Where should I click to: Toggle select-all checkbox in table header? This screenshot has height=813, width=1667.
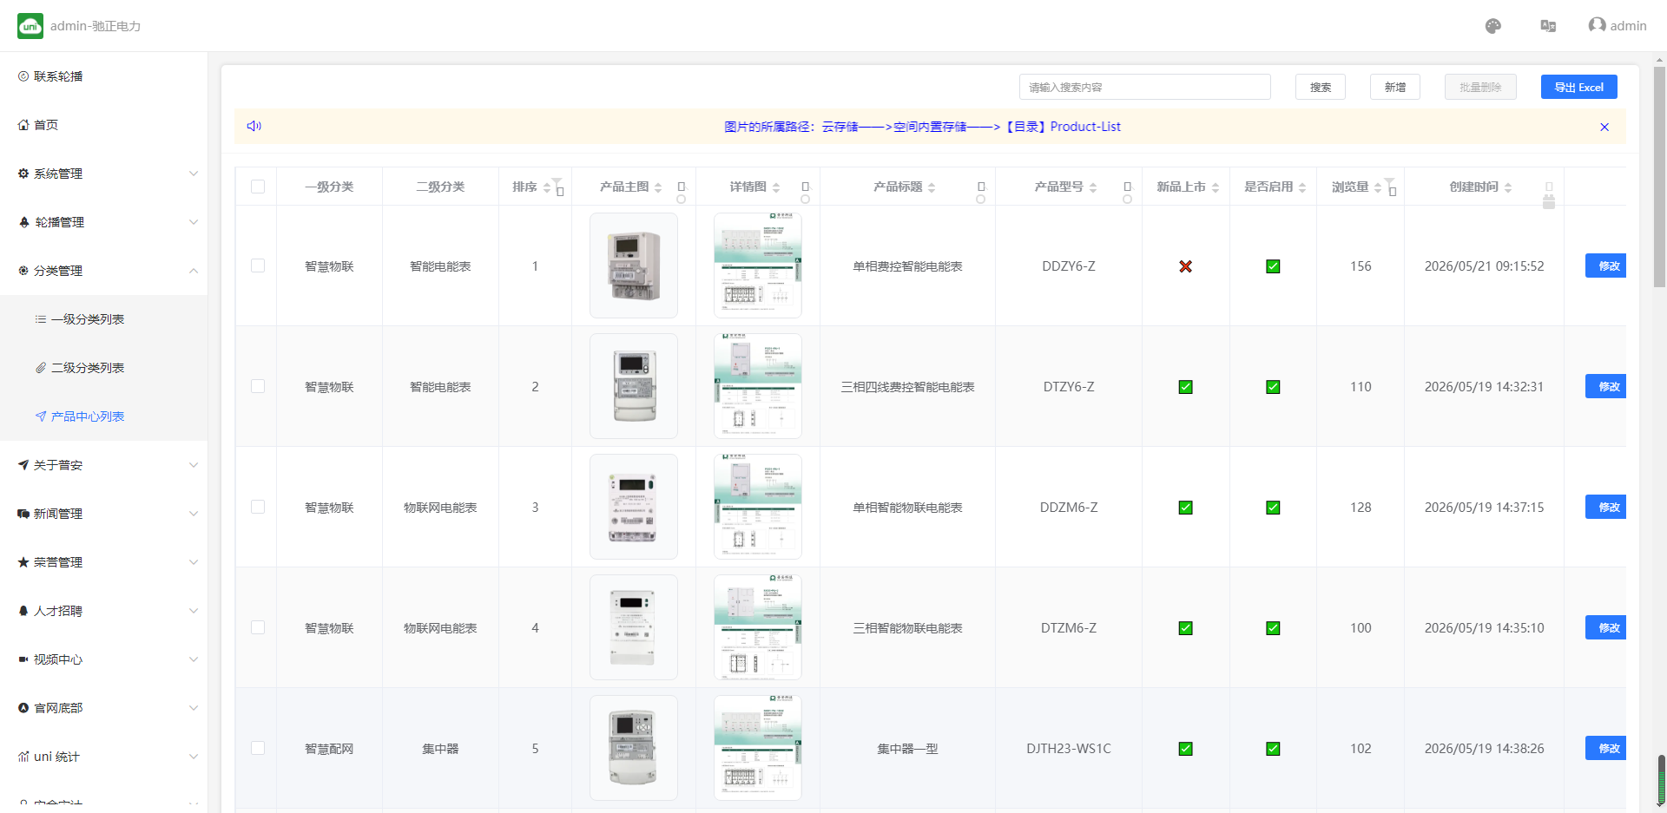point(258,187)
